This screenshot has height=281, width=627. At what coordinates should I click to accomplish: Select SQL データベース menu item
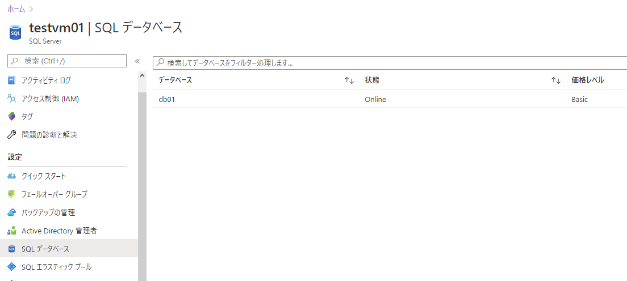pos(69,249)
